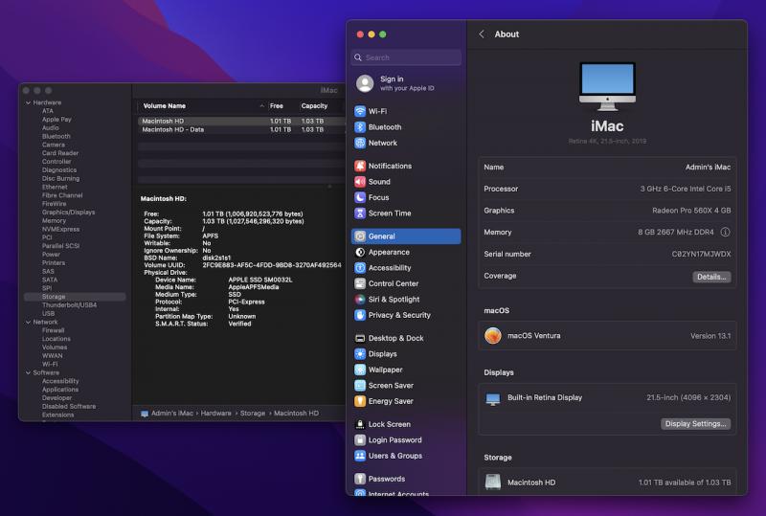Open Notifications bell icon

tap(360, 166)
